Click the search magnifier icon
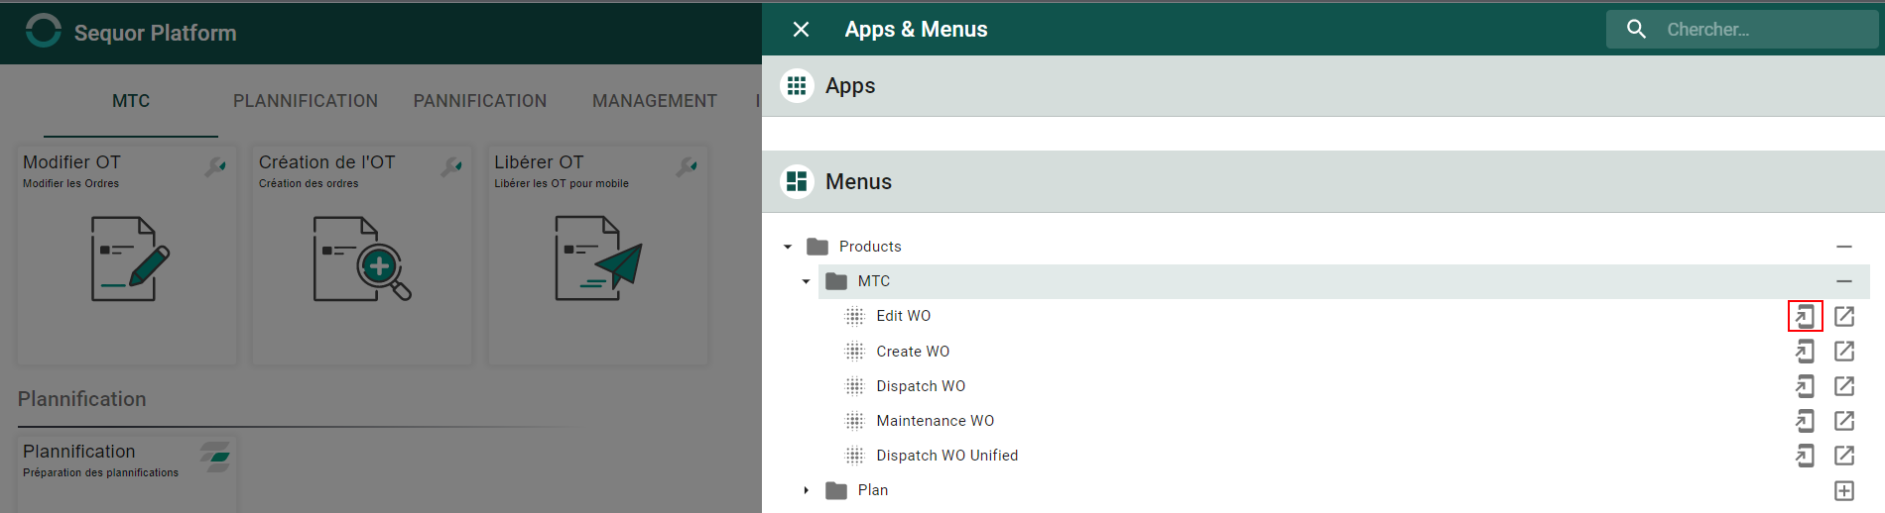Screen dimensions: 1885x513 coord(1636,30)
